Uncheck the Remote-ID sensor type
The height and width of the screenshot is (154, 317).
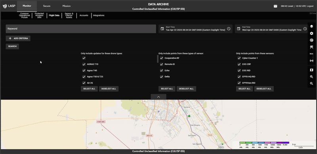point(162,64)
